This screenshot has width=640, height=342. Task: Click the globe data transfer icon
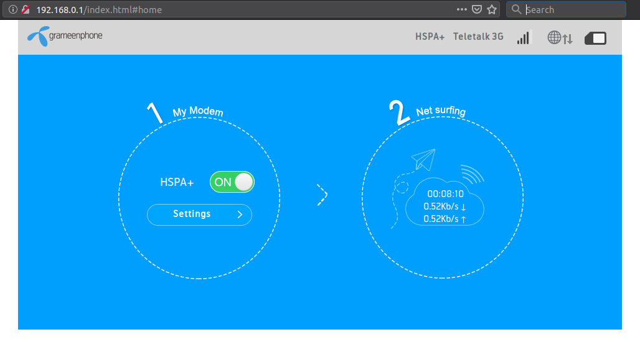pos(560,38)
